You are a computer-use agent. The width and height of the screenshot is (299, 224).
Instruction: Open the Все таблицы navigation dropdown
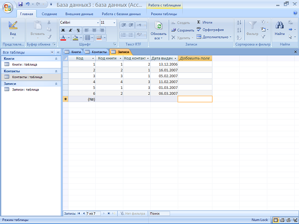pyautogui.click(x=52, y=52)
